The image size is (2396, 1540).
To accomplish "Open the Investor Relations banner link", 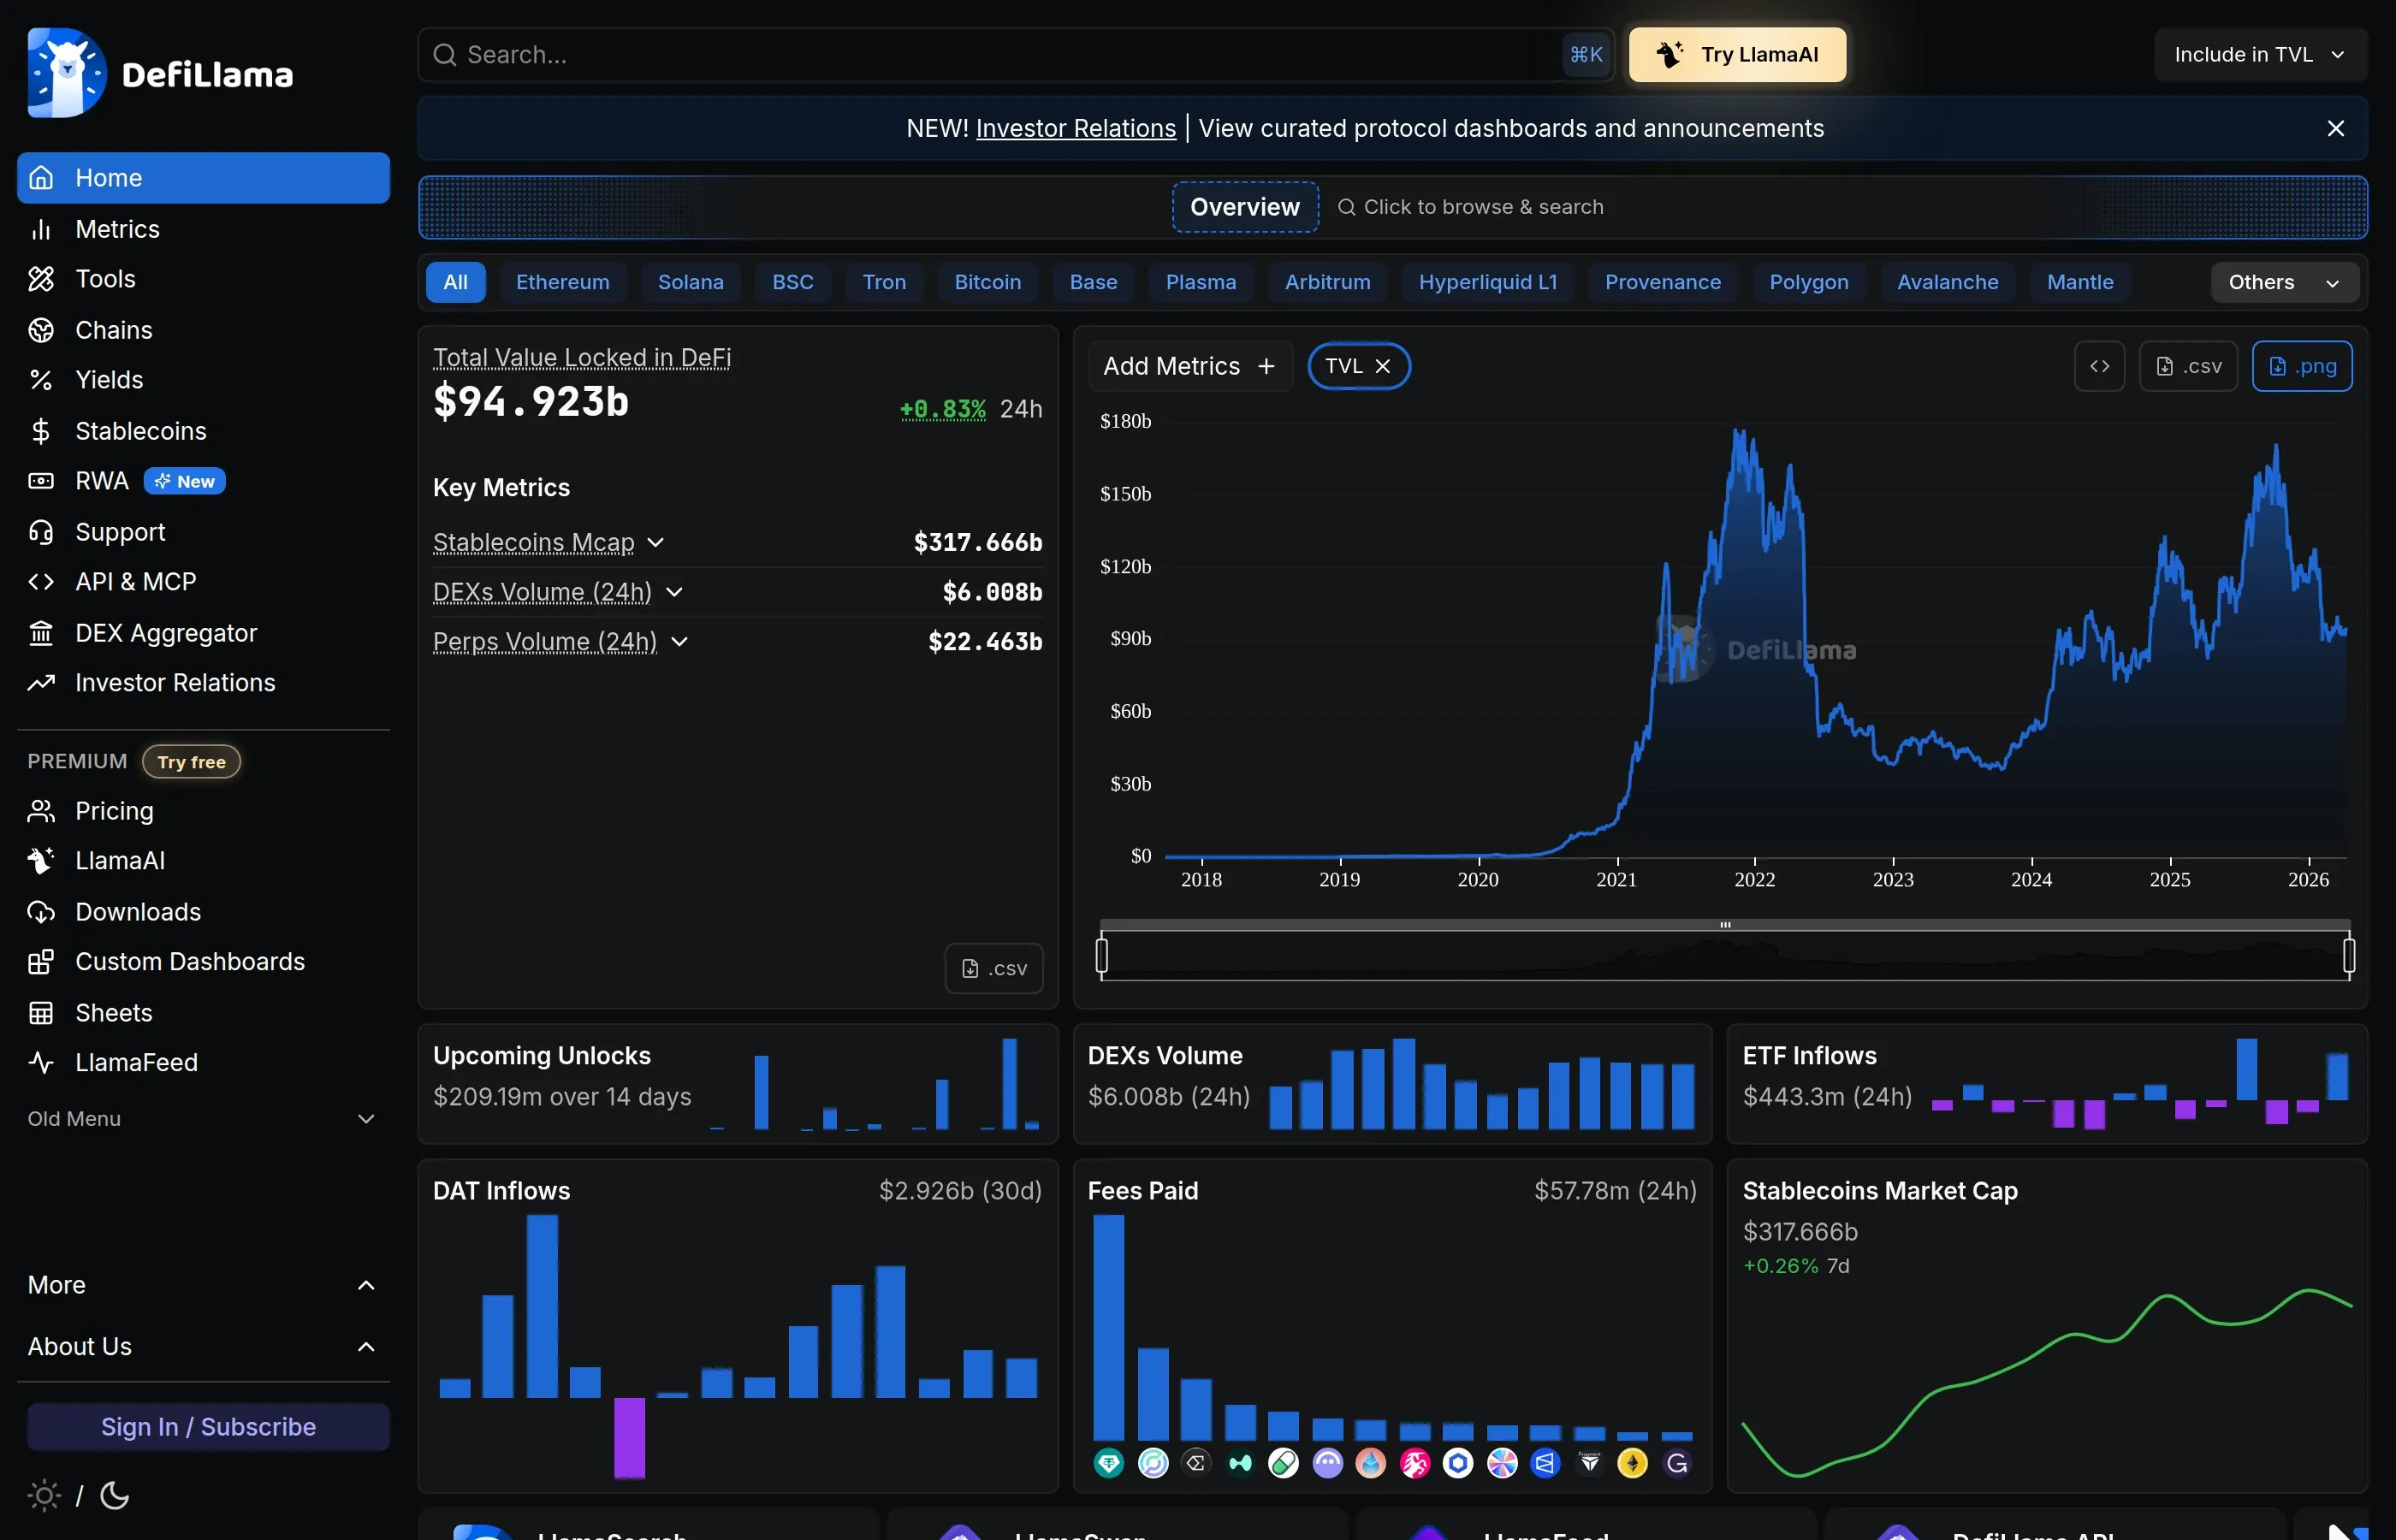I will [x=1076, y=128].
